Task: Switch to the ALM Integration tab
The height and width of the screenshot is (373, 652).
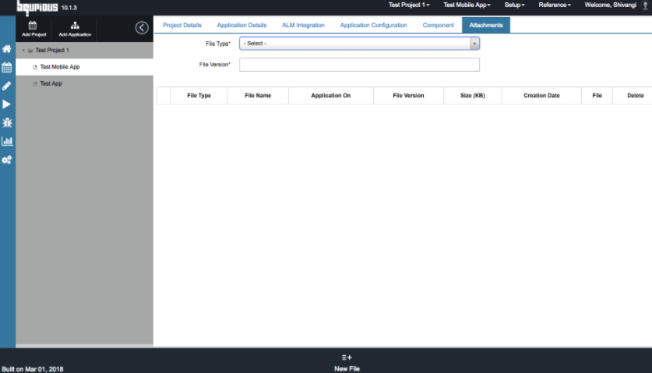Action: click(x=303, y=26)
